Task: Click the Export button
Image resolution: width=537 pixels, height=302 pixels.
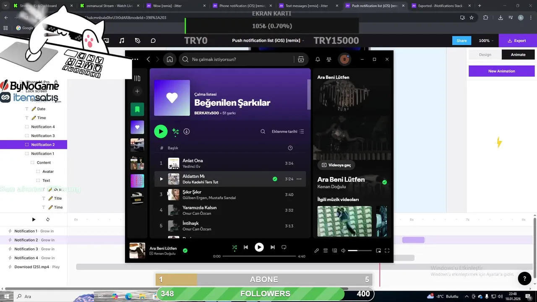Action: pos(516,41)
